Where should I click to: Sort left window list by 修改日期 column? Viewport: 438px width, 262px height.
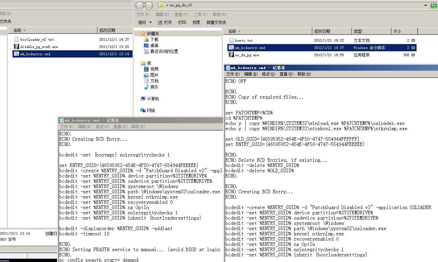pyautogui.click(x=115, y=30)
